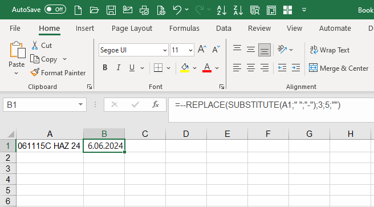Enable Wrap Text
The height and width of the screenshot is (207, 374).
330,50
